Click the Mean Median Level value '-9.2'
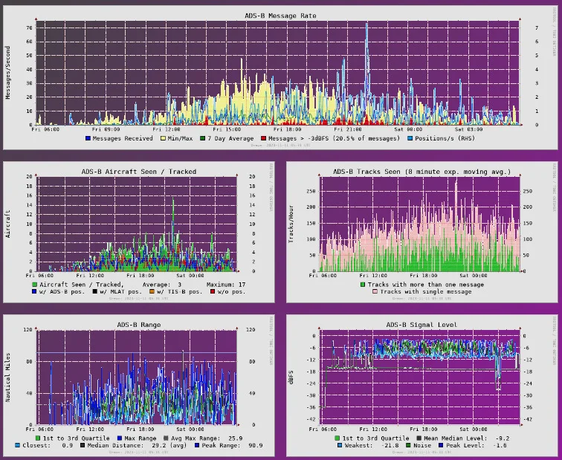Image resolution: width=562 pixels, height=460 pixels. click(503, 438)
